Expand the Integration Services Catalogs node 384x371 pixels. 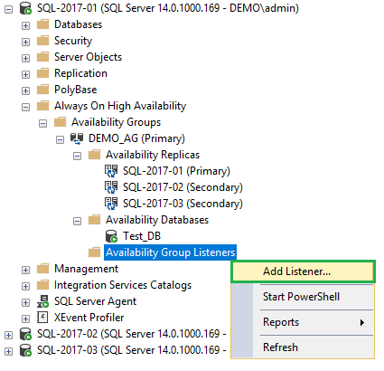[25, 286]
